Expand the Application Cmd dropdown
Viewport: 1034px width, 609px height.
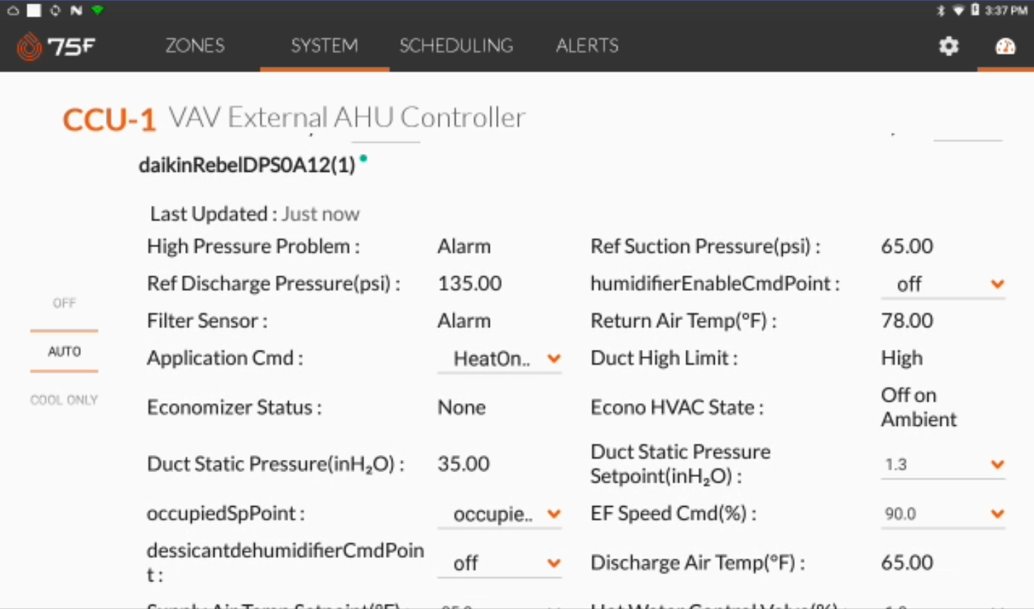[500, 358]
